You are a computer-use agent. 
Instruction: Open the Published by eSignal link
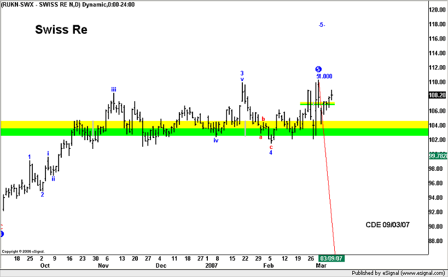399,272
